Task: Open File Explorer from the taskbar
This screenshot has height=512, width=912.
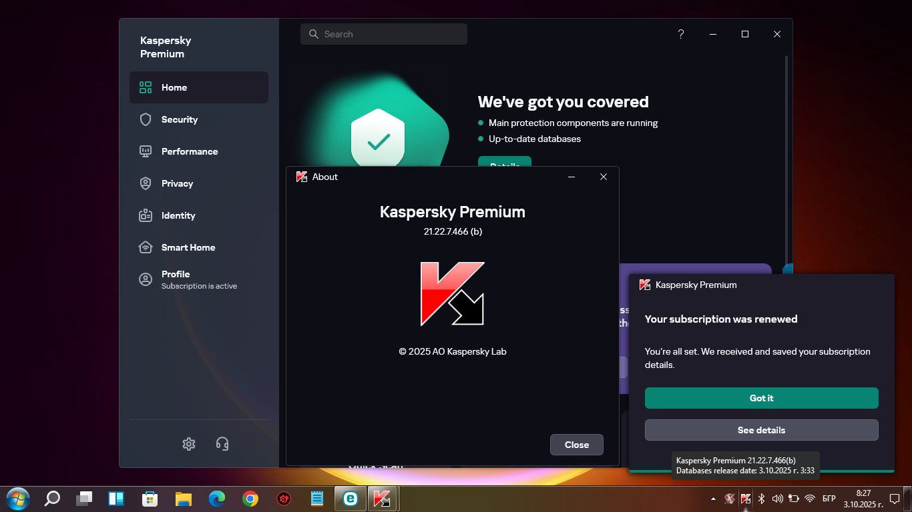Action: [184, 498]
